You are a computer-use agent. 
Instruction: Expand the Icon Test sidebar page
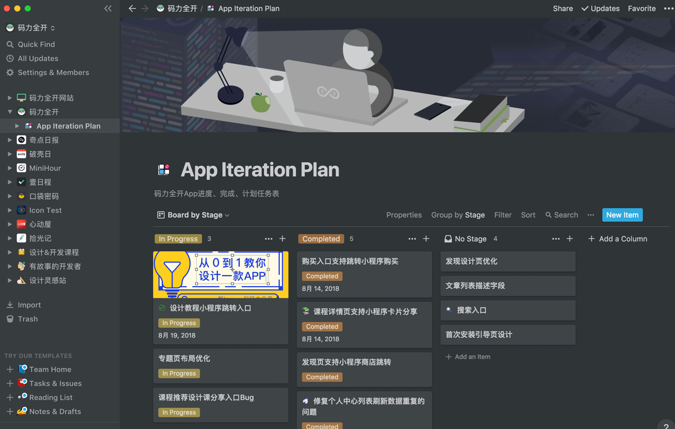(9, 210)
